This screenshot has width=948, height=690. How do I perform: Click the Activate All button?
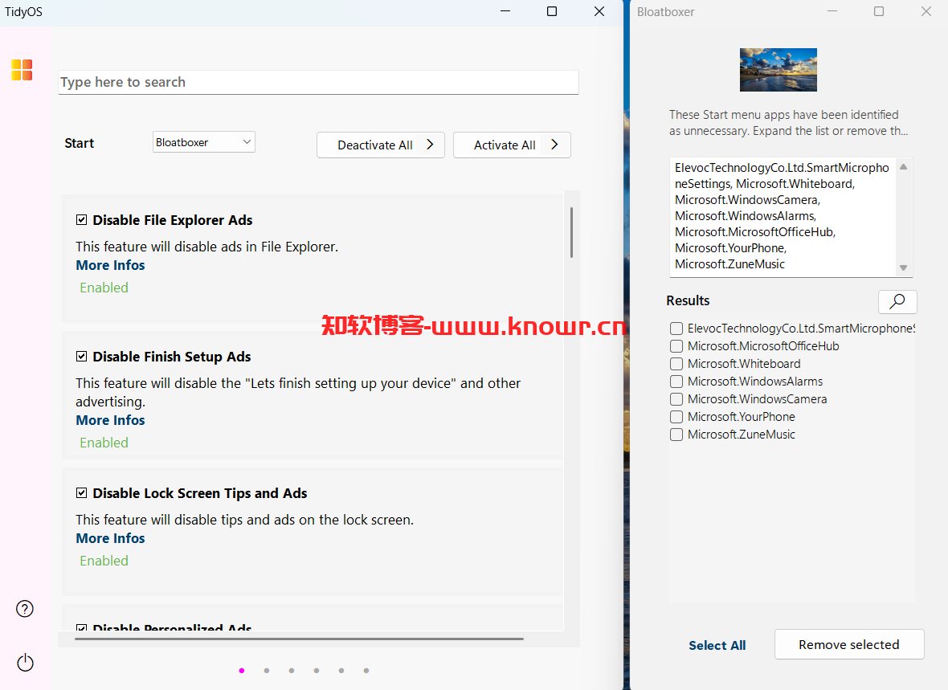[x=512, y=145]
